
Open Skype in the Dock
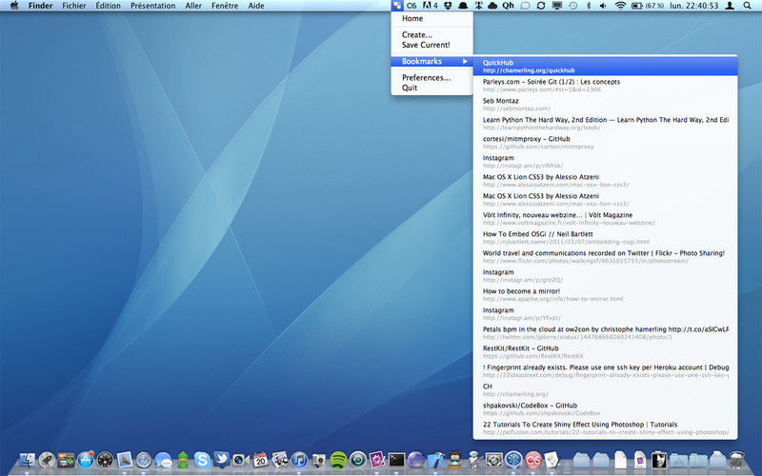point(202,460)
